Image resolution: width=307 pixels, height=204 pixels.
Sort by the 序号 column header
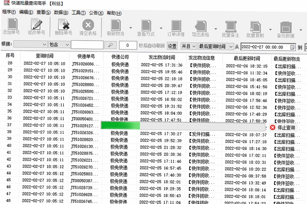pyautogui.click(x=10, y=55)
